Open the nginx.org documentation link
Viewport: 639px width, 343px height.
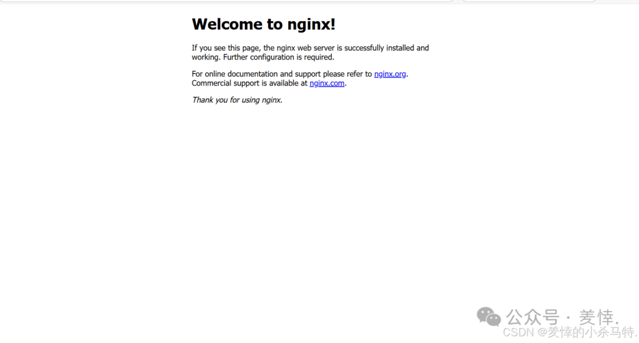point(390,74)
